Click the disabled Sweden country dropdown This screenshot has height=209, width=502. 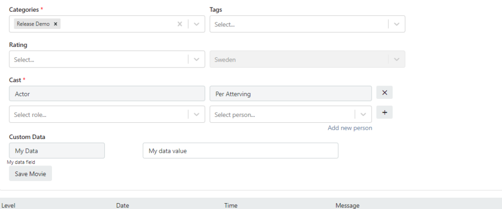[307, 59]
